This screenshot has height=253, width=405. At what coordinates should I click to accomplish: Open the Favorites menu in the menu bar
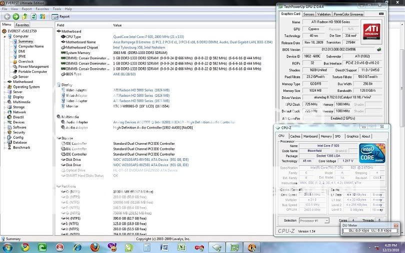42,9
